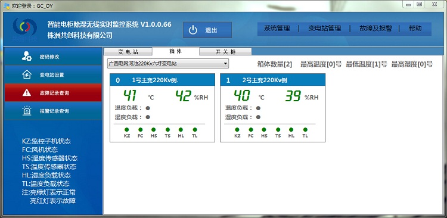Open the 帮助 menu
Screen dimensions: 447x218
pos(415,29)
